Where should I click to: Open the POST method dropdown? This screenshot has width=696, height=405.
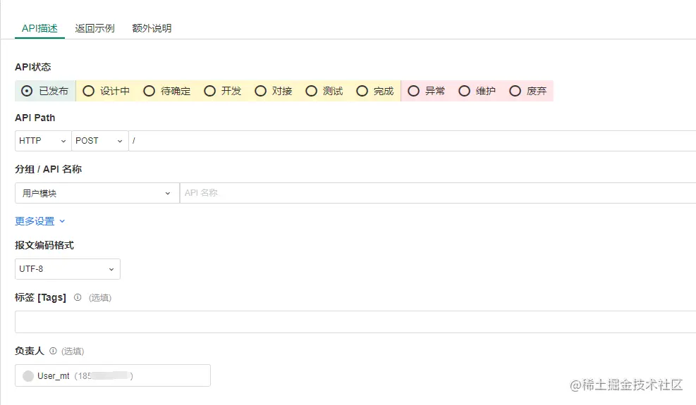coord(99,141)
